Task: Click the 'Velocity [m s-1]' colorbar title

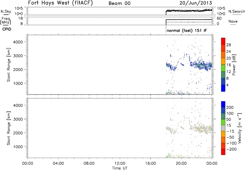Action: tap(239, 128)
